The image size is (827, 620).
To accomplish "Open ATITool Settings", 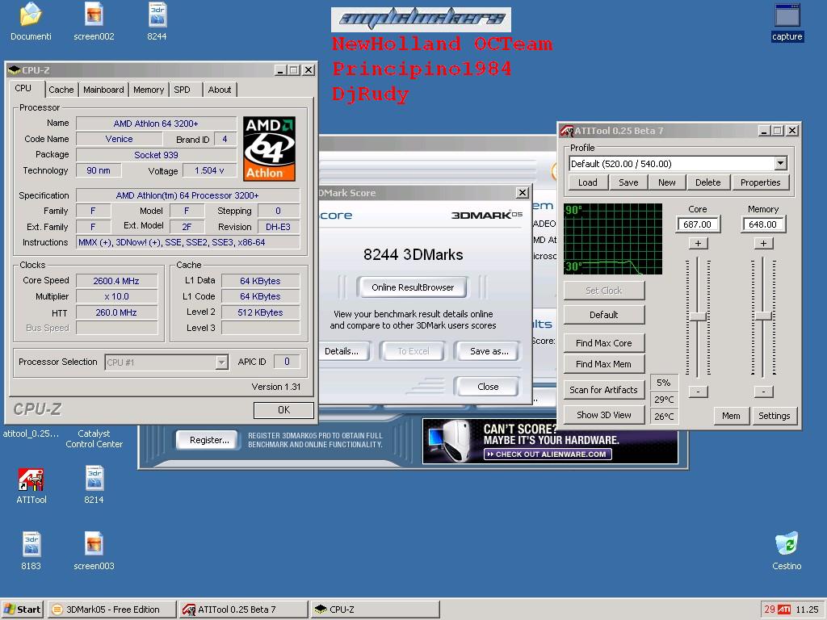I will pyautogui.click(x=774, y=416).
